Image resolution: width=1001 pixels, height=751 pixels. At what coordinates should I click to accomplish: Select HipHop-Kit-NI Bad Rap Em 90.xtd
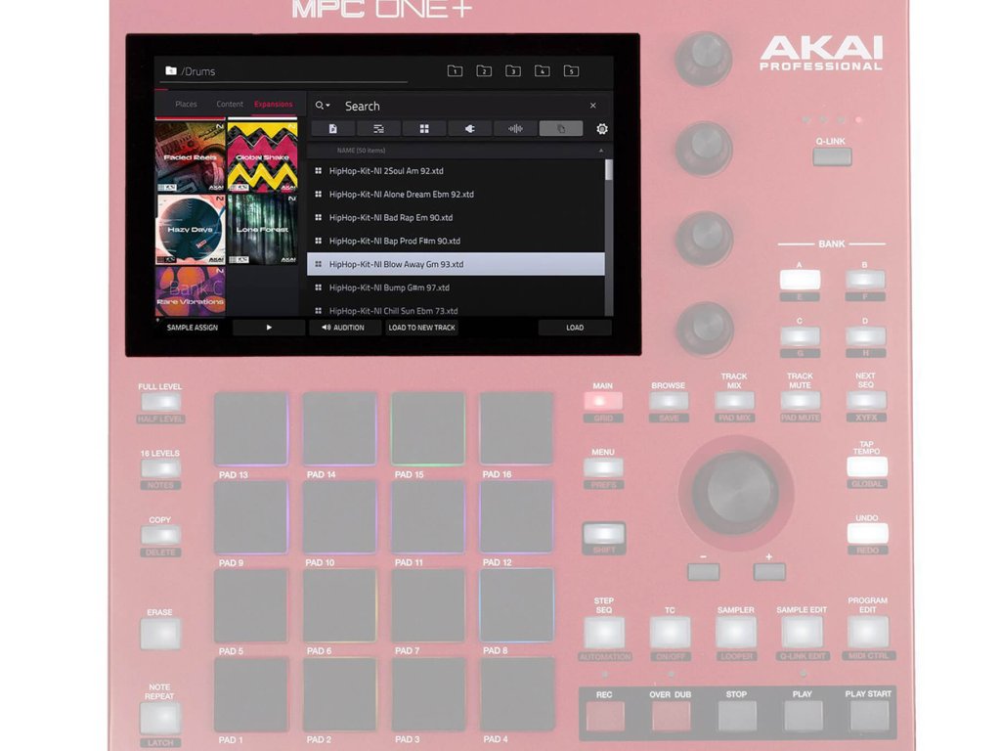coord(456,218)
